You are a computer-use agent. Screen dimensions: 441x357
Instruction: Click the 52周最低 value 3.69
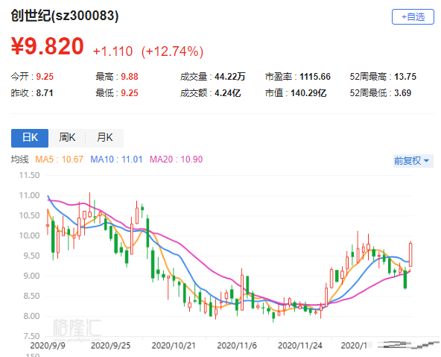[x=402, y=93]
